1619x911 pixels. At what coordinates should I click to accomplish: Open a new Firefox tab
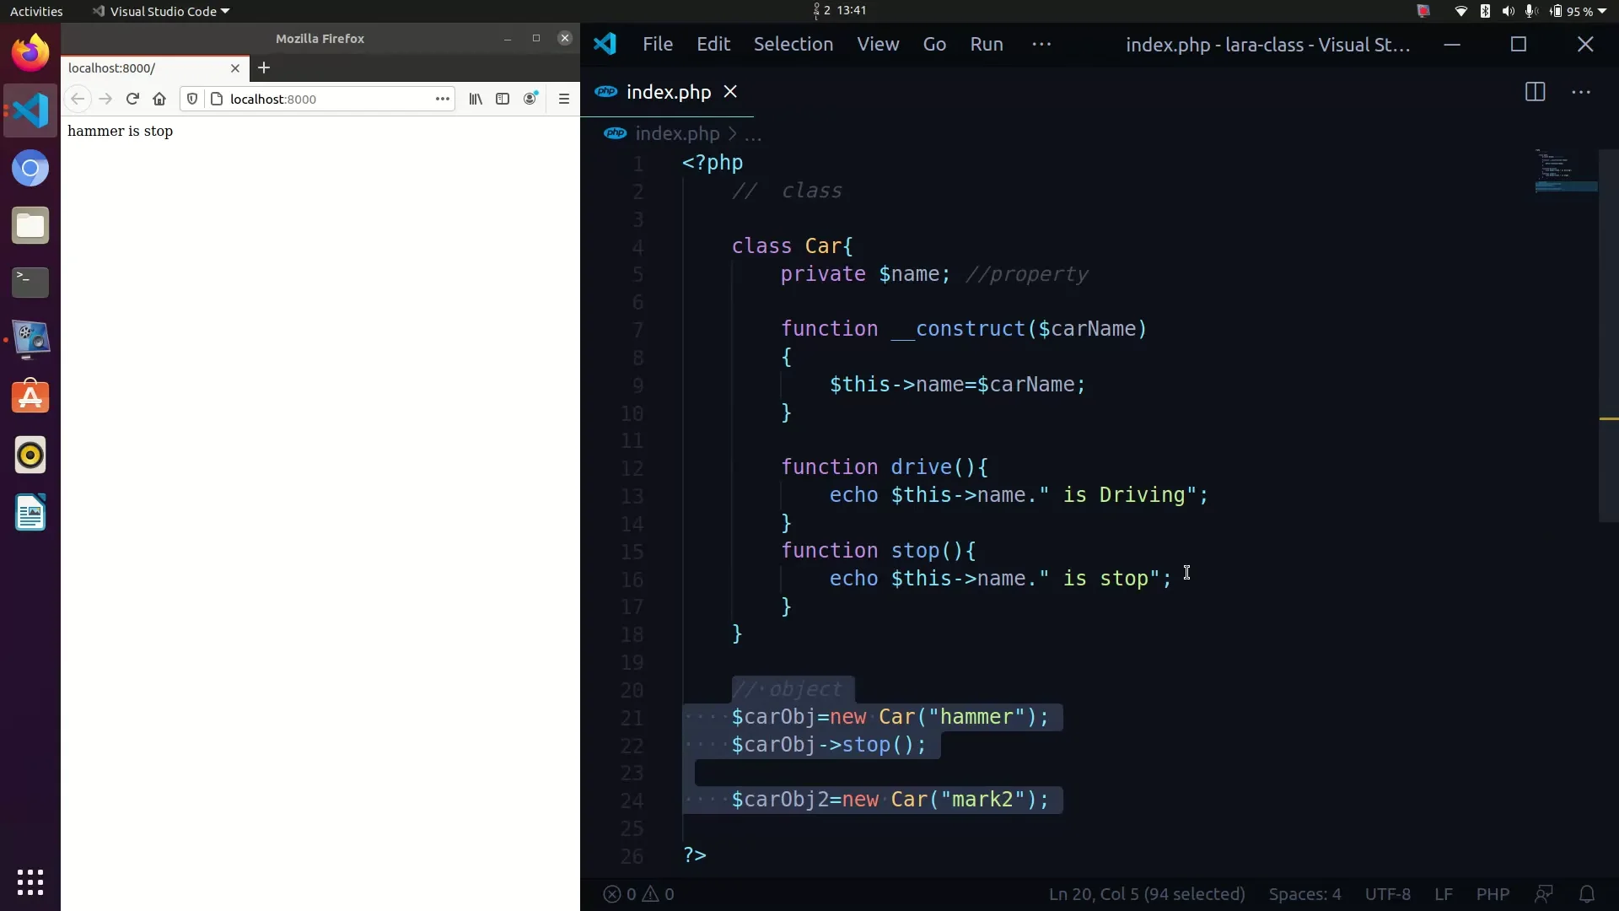click(265, 68)
